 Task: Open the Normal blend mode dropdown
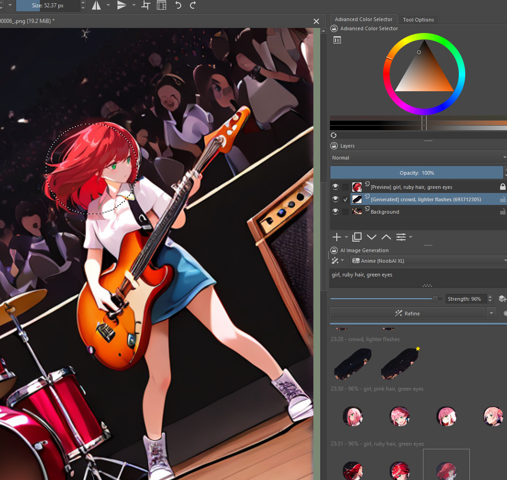[x=418, y=158]
